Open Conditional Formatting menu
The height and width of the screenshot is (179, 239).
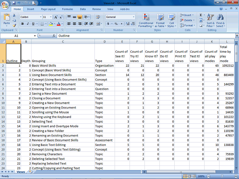pos(146,21)
